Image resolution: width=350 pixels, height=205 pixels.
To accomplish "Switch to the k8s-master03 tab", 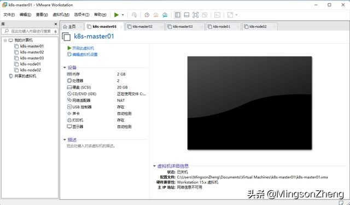I will [x=185, y=27].
